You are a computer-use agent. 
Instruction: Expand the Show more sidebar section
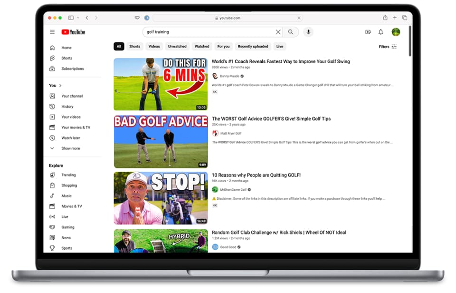pos(70,148)
